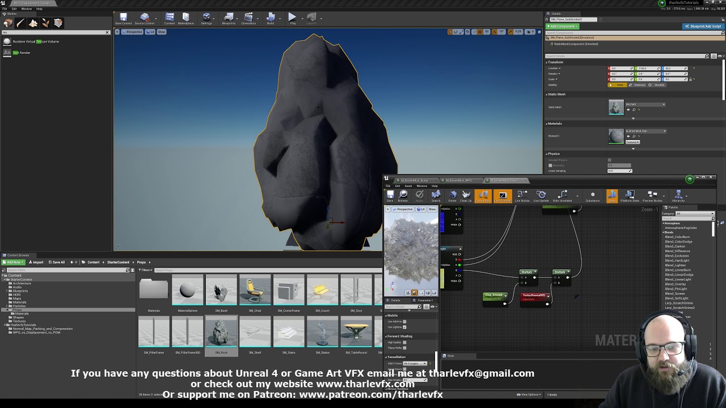Click Add Component button

click(x=562, y=26)
